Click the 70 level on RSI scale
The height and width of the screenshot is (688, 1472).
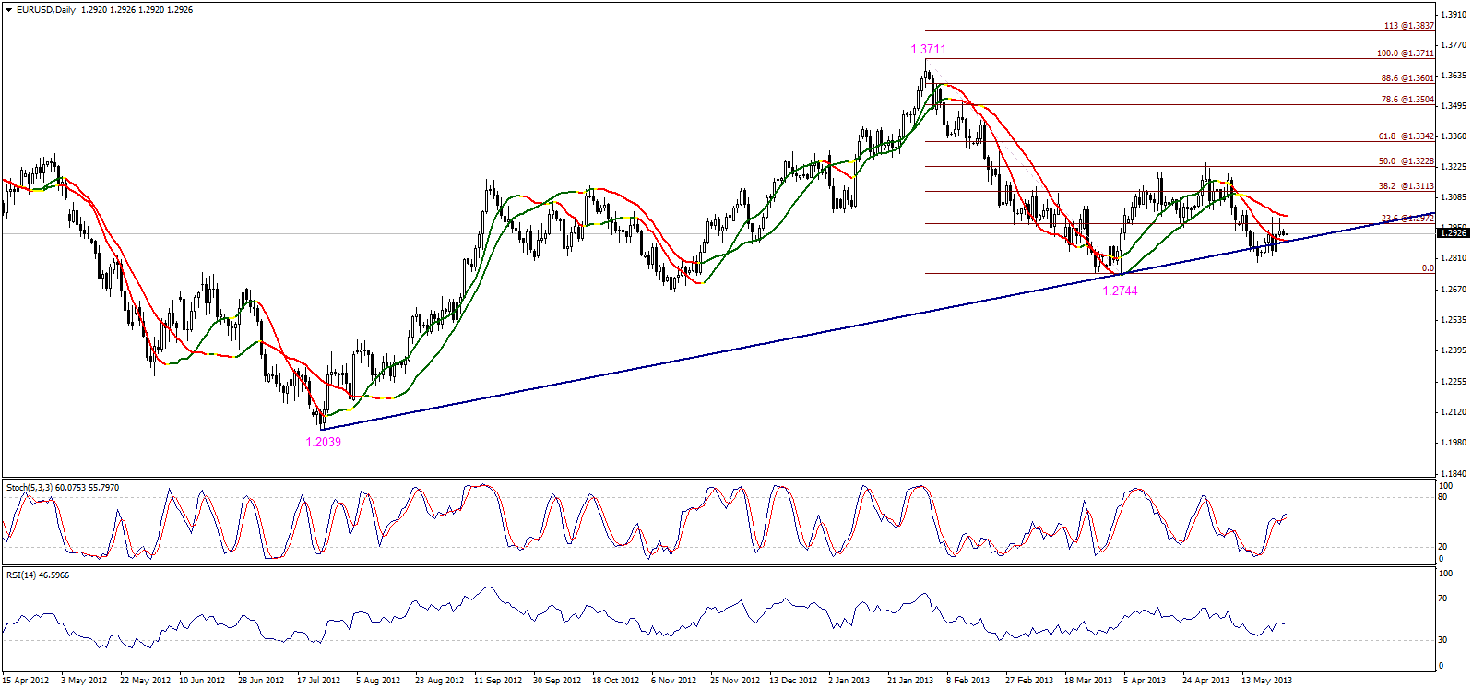click(x=1443, y=599)
